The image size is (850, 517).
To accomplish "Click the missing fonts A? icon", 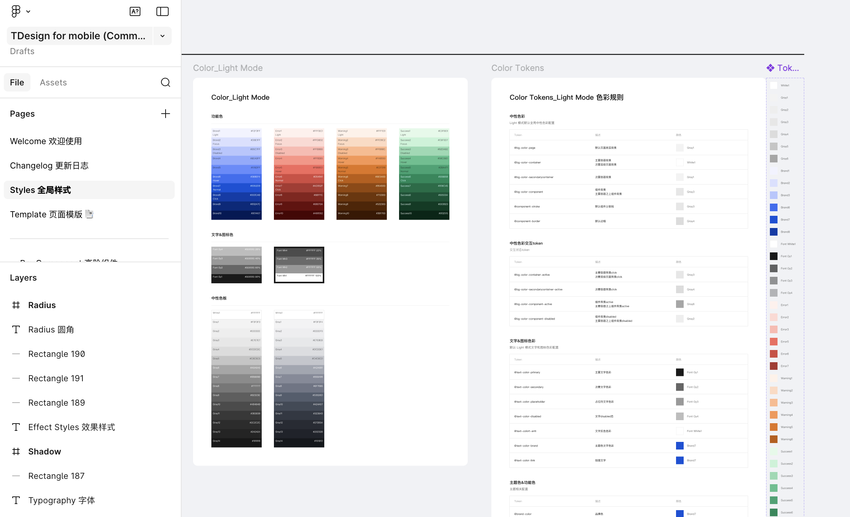I will 135,11.
